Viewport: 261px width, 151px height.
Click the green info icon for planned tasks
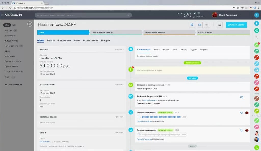(131, 70)
